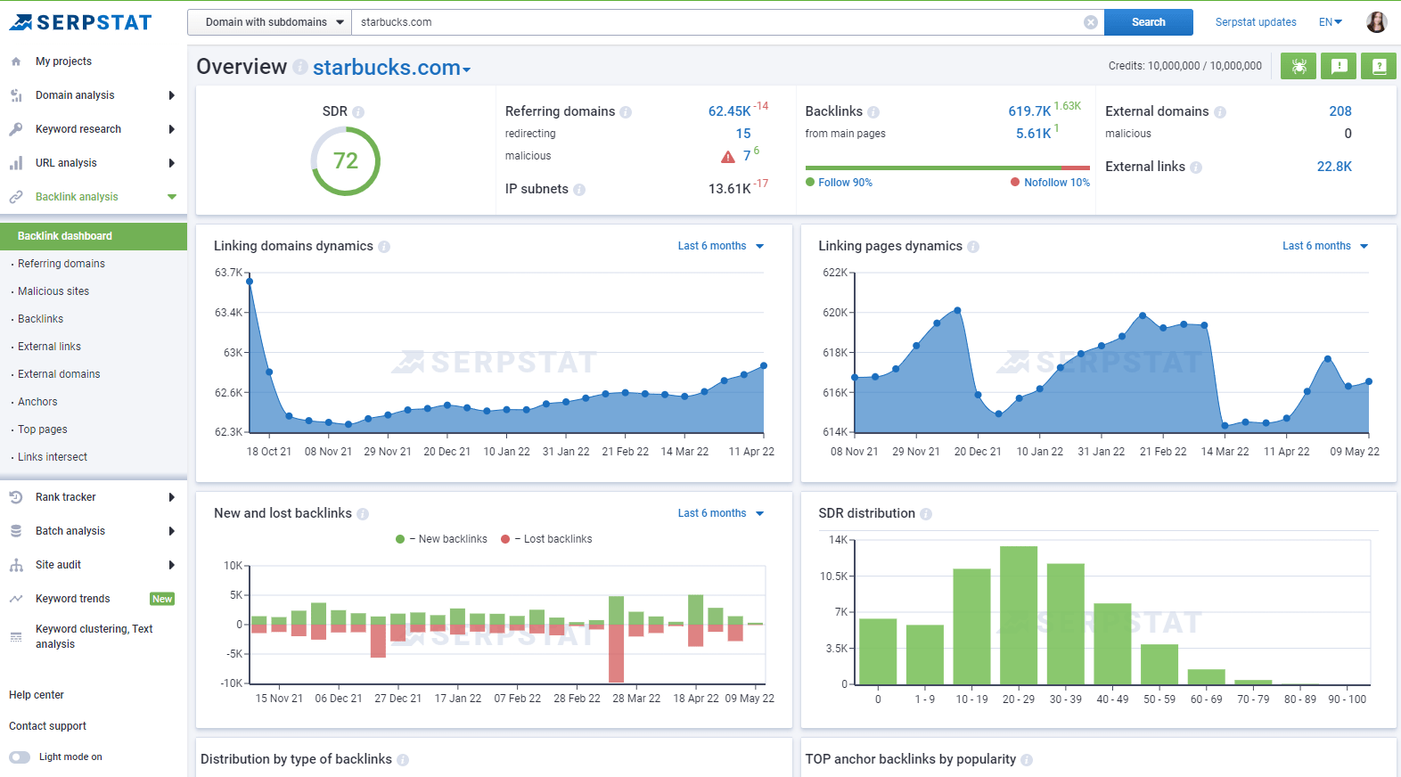Click the green question mark help icon
Screen dimensions: 1401x777
point(1378,66)
